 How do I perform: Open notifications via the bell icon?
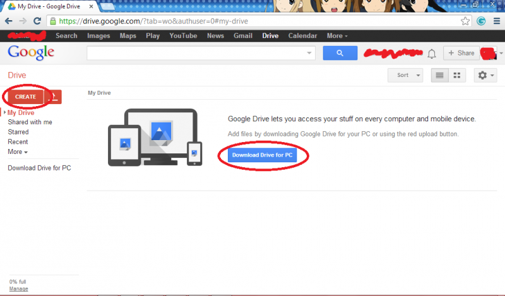(432, 54)
